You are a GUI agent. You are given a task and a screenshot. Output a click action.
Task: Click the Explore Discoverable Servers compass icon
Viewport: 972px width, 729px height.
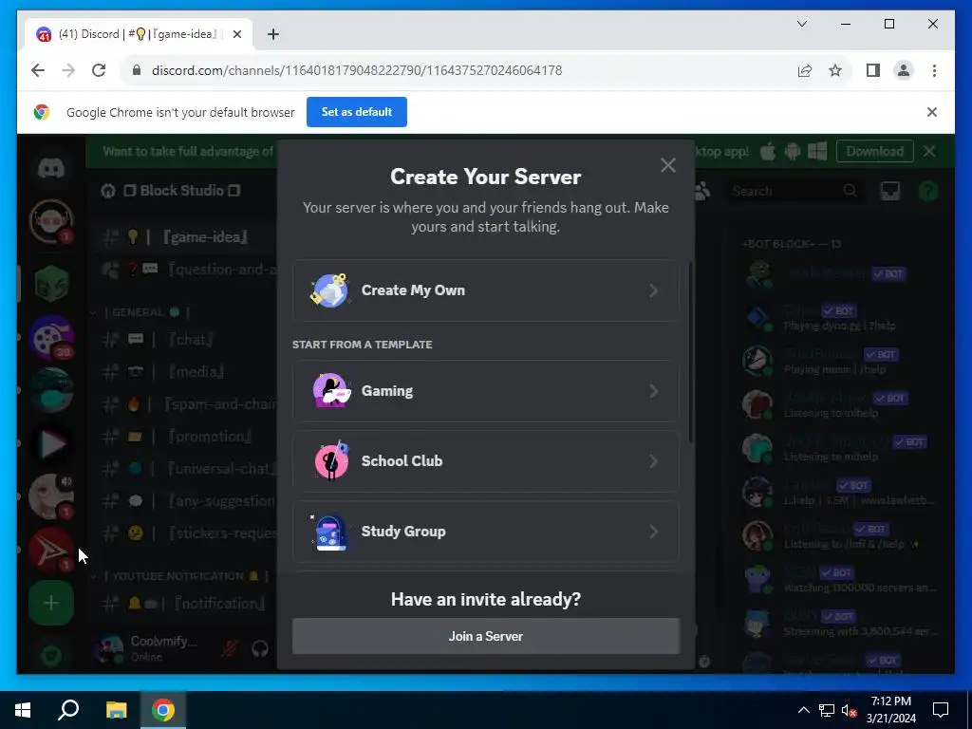(51, 656)
